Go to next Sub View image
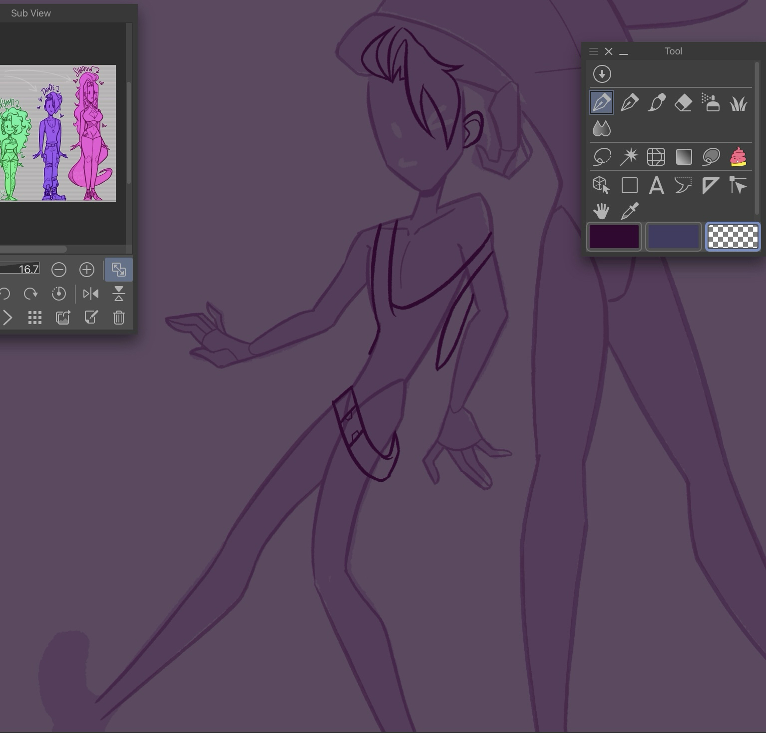Viewport: 766px width, 733px height. (x=7, y=318)
